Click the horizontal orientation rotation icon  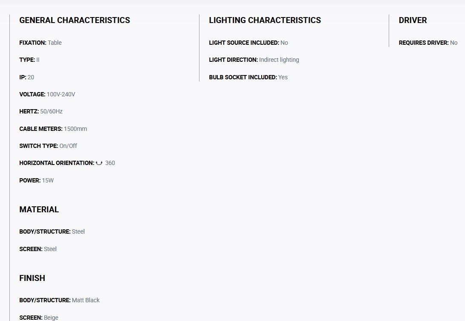click(99, 163)
